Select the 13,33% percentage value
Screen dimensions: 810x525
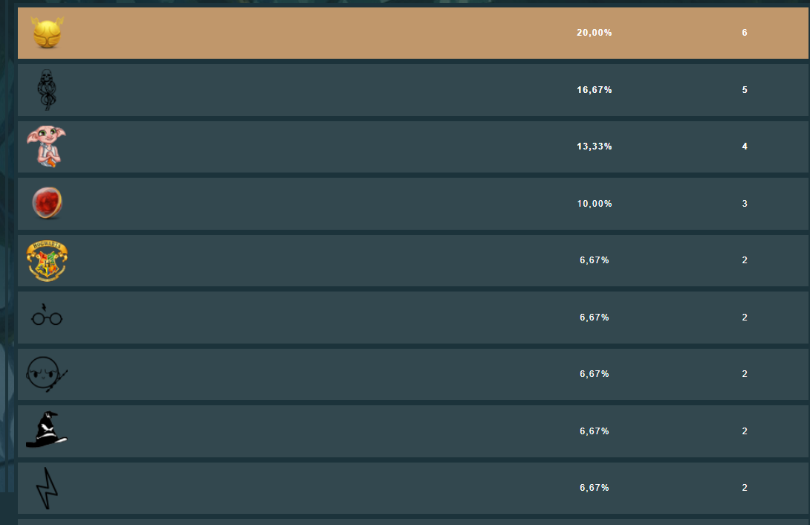click(x=594, y=146)
